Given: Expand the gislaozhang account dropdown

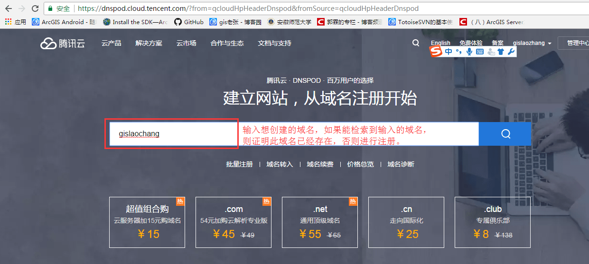Looking at the screenshot, I should (x=532, y=44).
